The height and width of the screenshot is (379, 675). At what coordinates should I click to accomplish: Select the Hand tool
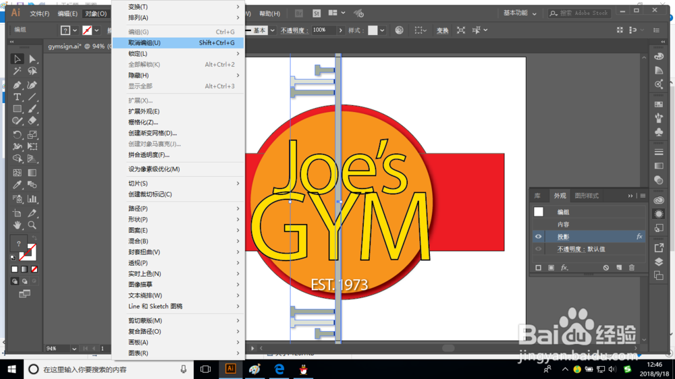[18, 225]
